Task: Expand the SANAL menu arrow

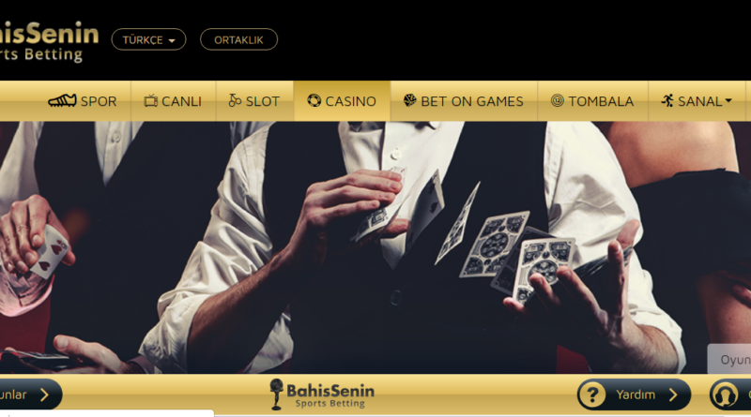Action: pos(728,100)
